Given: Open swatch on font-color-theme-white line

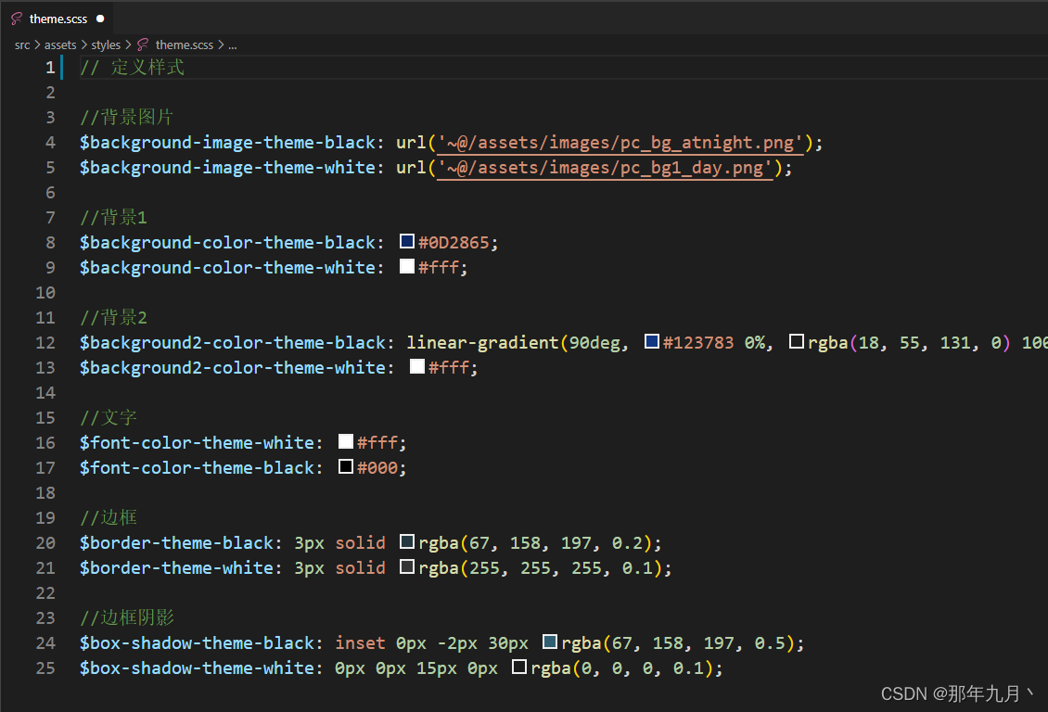Looking at the screenshot, I should (x=346, y=440).
